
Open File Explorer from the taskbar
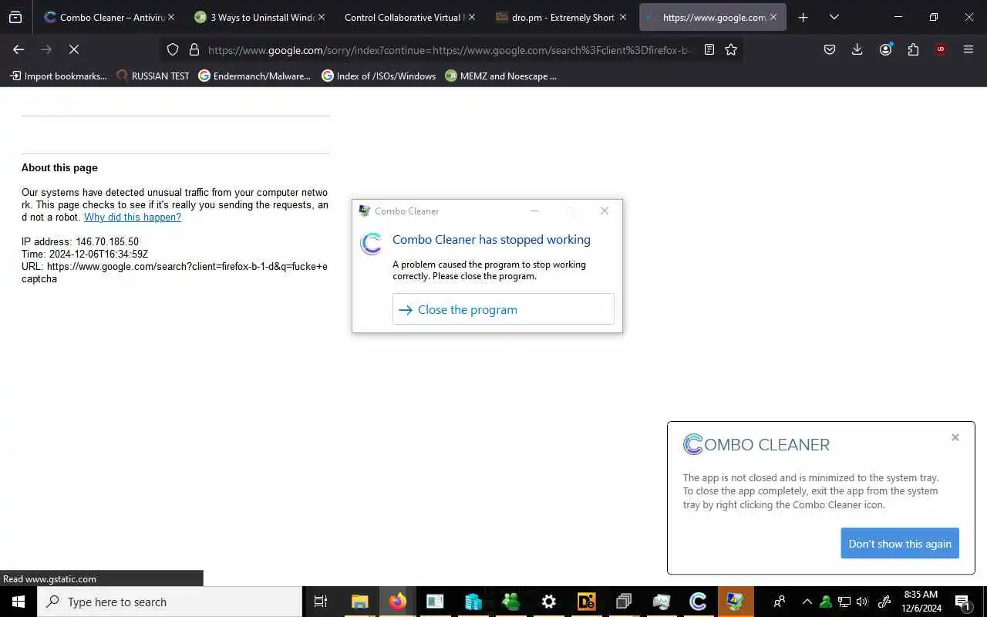point(360,602)
